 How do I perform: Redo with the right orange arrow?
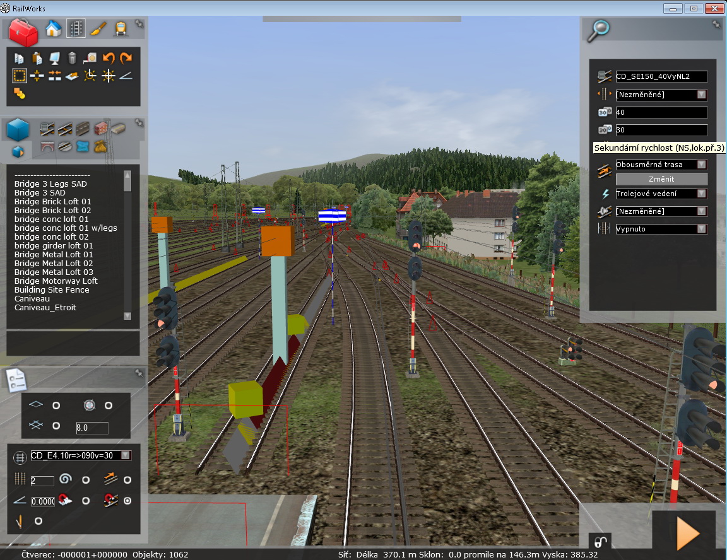126,58
